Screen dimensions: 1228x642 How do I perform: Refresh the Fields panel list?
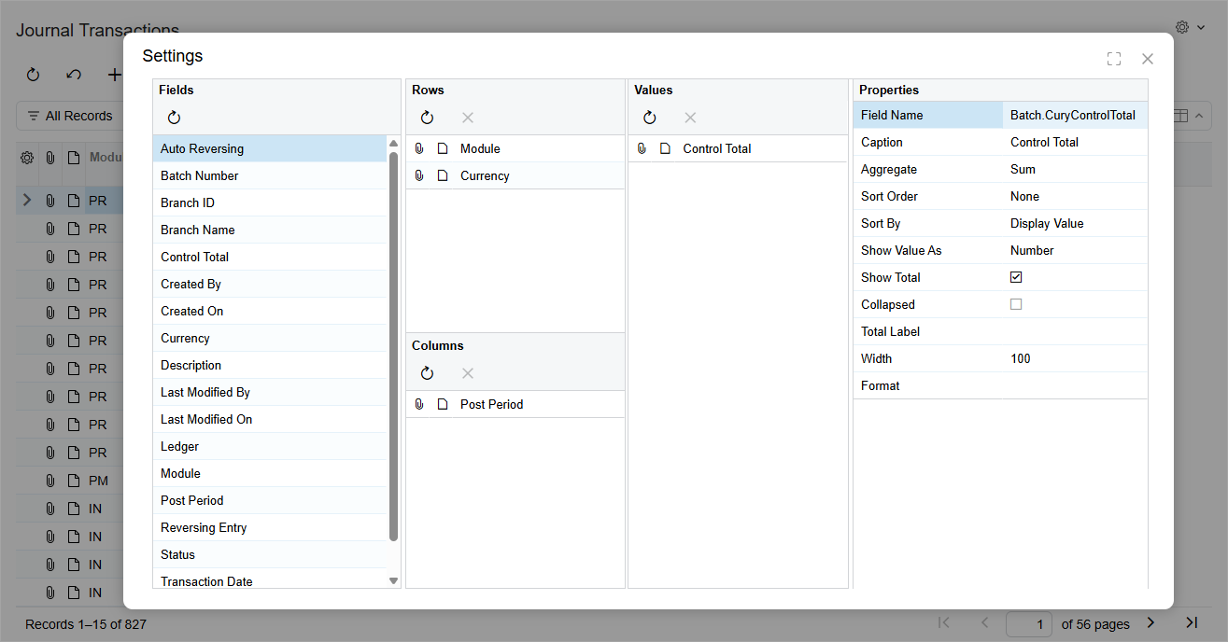coord(174,118)
